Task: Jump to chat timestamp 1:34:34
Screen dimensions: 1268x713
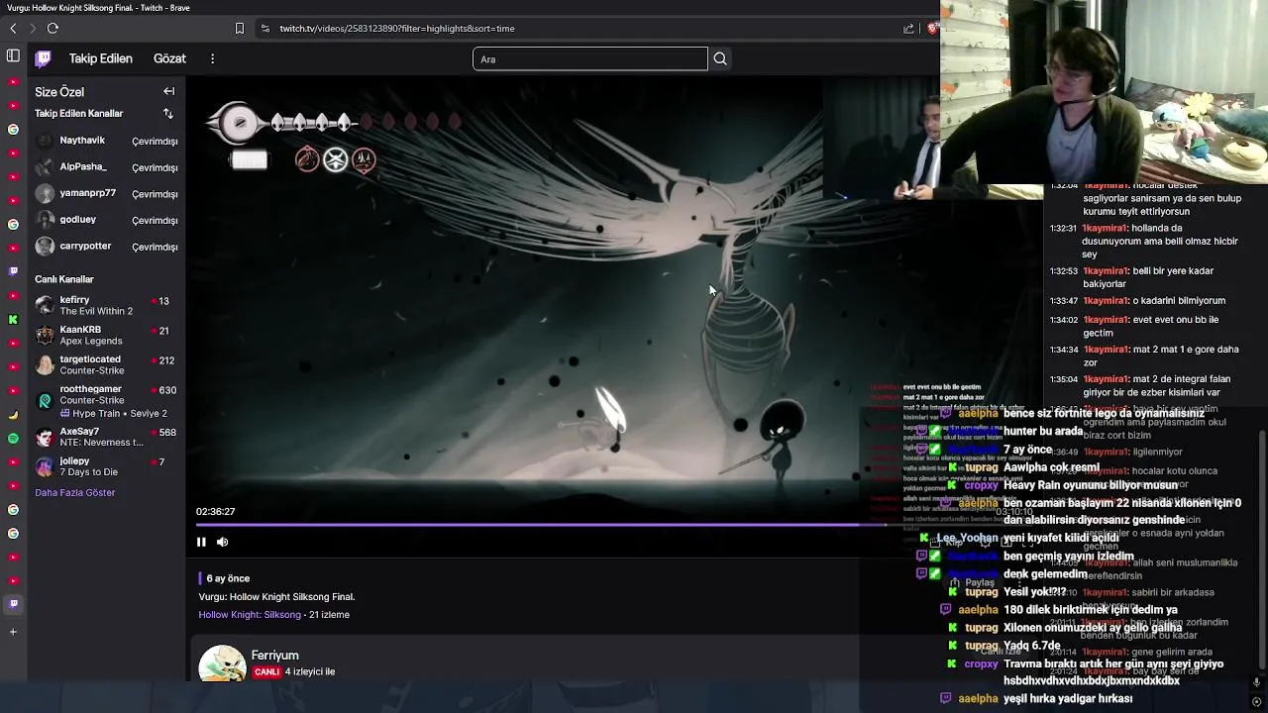Action: (x=1063, y=350)
